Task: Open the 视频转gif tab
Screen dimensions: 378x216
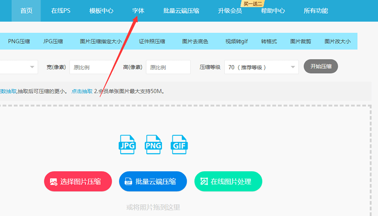Action: pyautogui.click(x=236, y=42)
